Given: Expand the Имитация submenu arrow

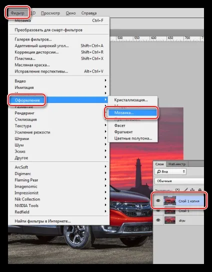Looking at the screenshot, I should 105,86.
